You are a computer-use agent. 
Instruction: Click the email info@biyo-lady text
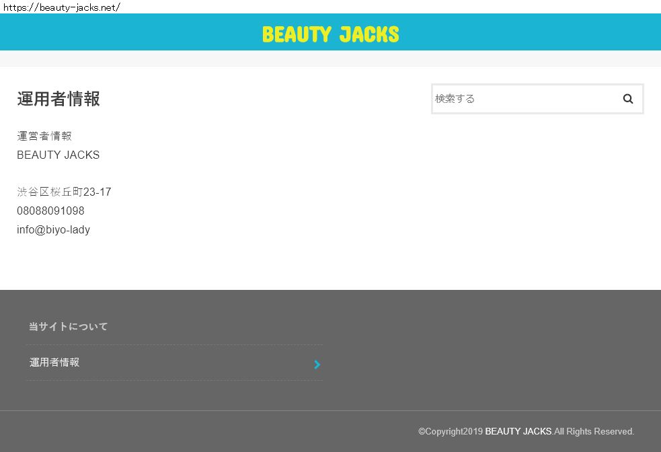[53, 229]
